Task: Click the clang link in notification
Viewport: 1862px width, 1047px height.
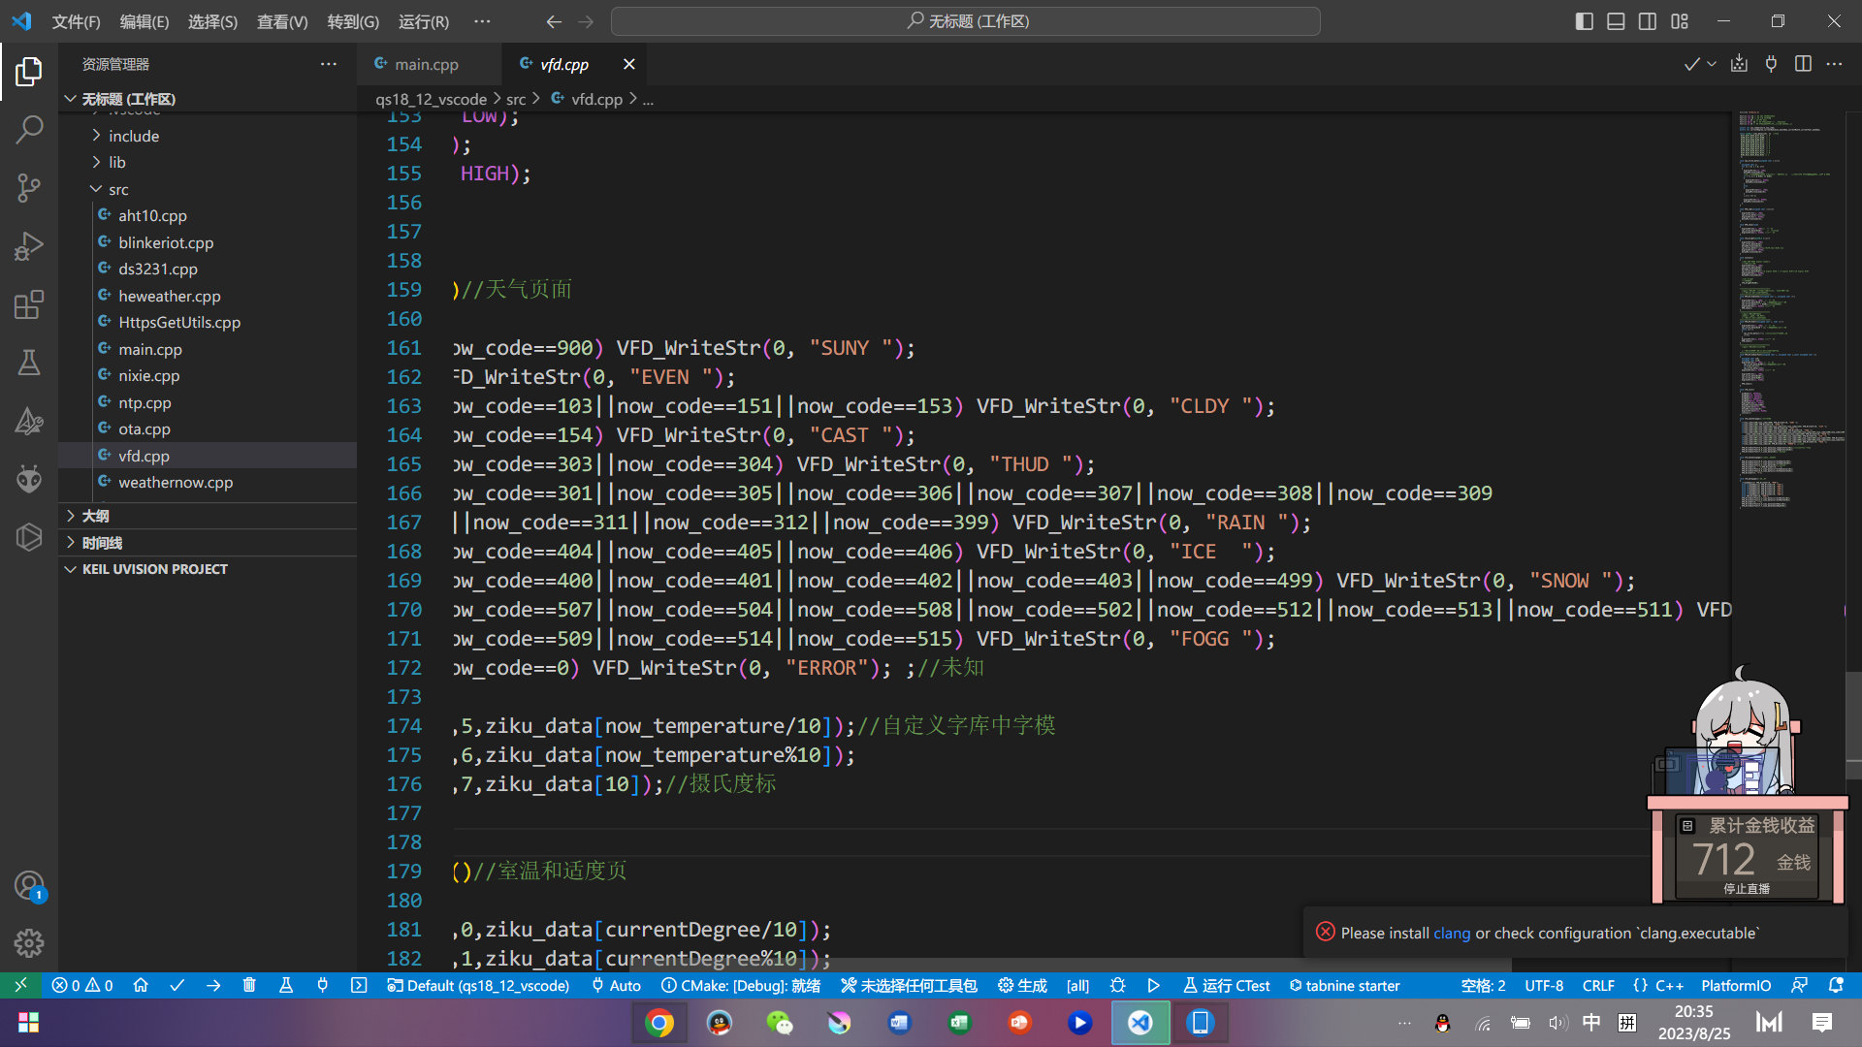Action: click(1452, 933)
